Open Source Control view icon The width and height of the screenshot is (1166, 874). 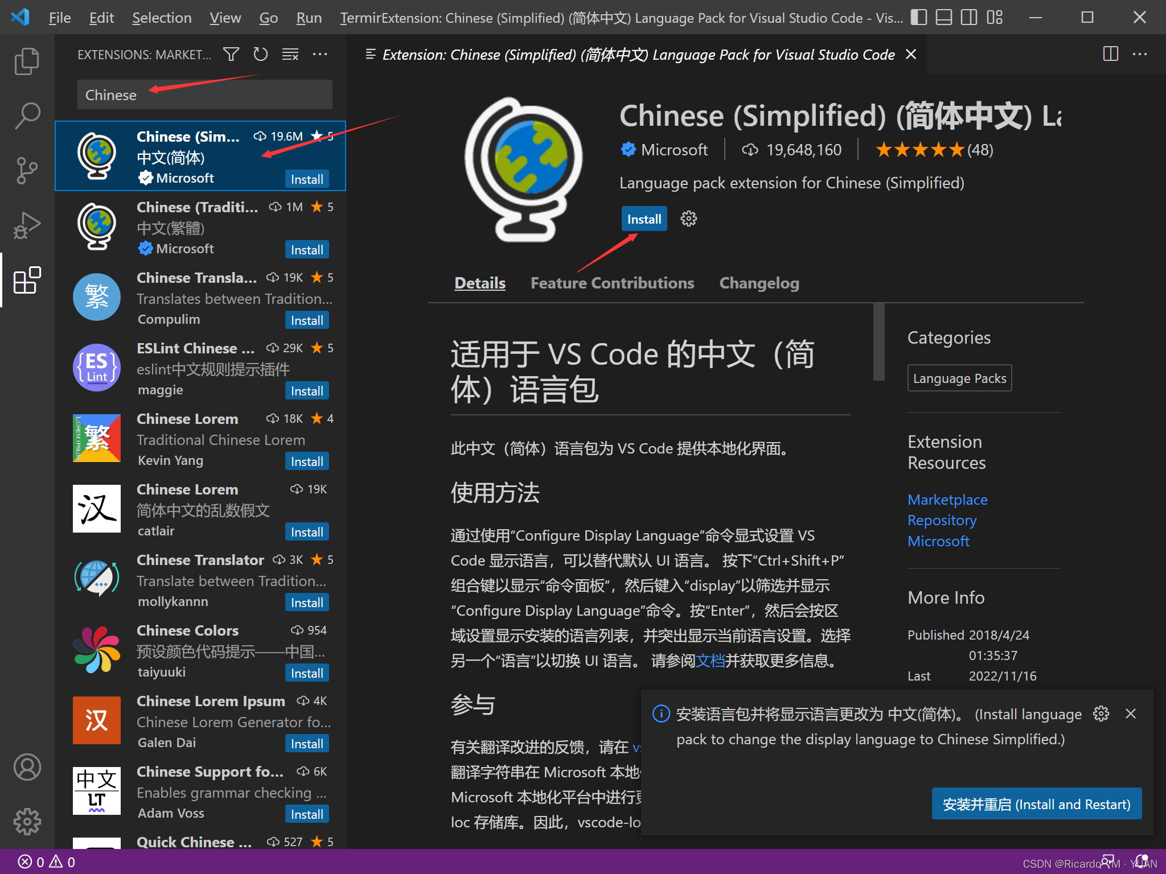click(x=26, y=170)
